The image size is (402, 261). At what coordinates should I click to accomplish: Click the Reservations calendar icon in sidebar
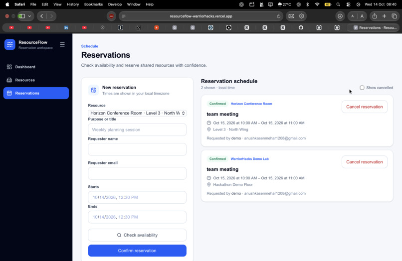9,93
